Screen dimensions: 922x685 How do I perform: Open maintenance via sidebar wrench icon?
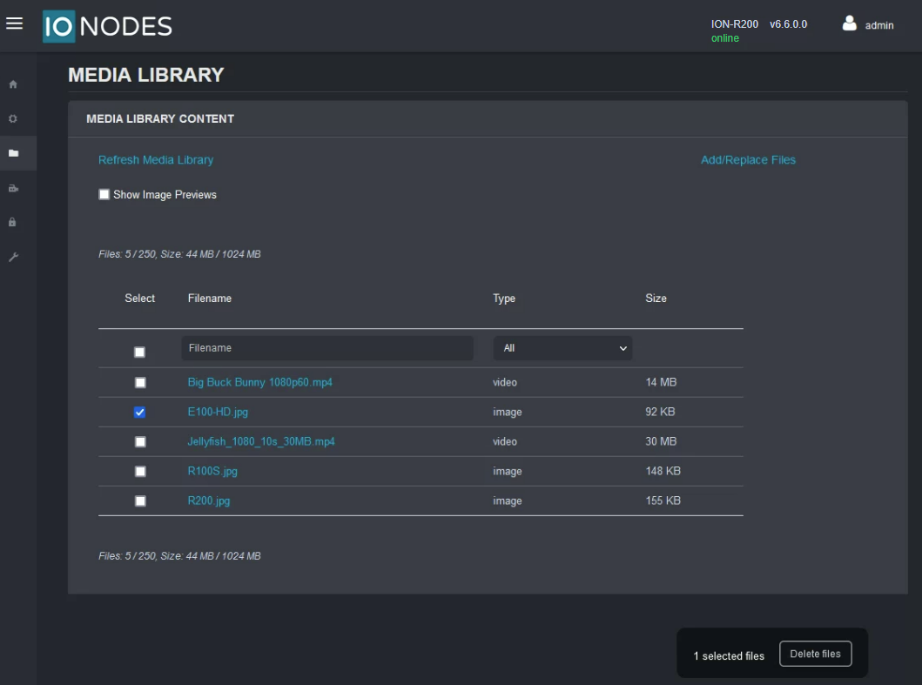[x=14, y=257]
